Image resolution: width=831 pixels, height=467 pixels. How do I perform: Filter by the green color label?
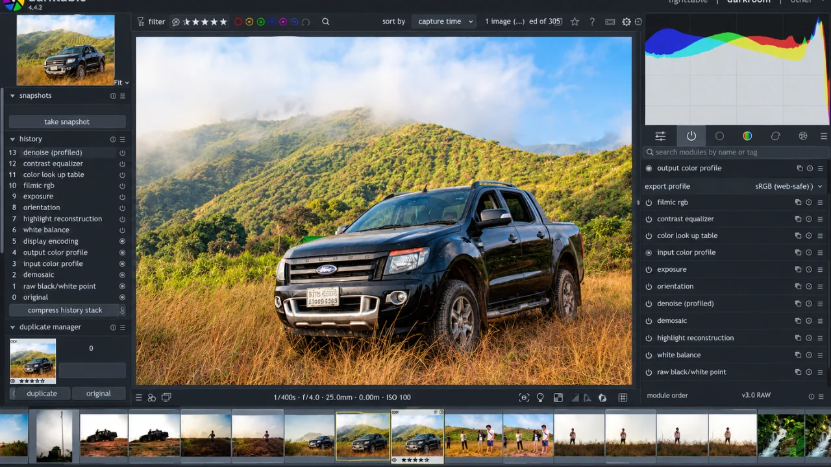click(x=260, y=22)
